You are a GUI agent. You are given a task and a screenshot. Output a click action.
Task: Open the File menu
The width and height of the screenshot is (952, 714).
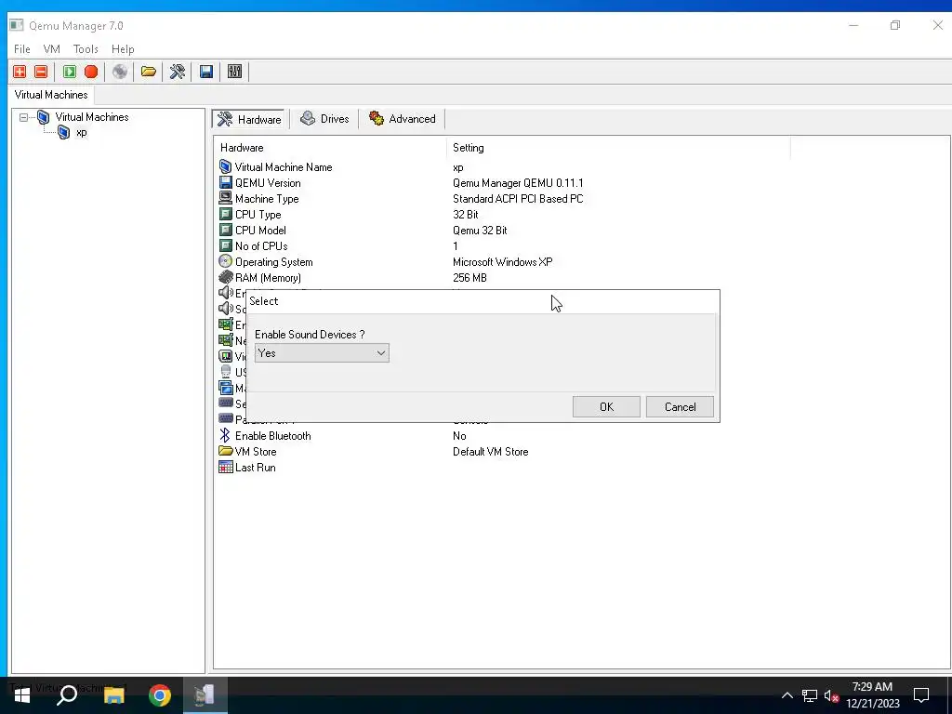22,49
